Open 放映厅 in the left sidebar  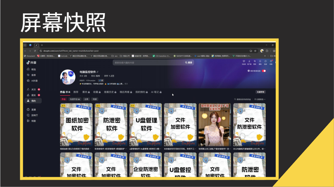click(33, 115)
